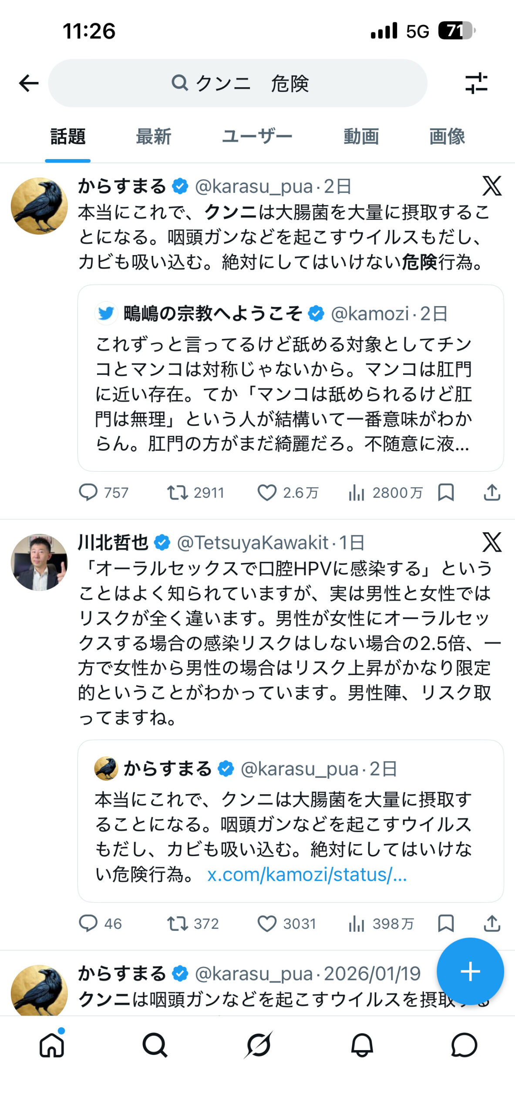Image resolution: width=515 pixels, height=1116 pixels.
Task: Bookmark the 川北哲也 post
Action: (446, 923)
